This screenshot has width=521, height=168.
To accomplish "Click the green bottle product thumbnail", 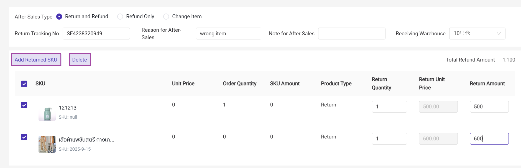I will click(x=47, y=113).
